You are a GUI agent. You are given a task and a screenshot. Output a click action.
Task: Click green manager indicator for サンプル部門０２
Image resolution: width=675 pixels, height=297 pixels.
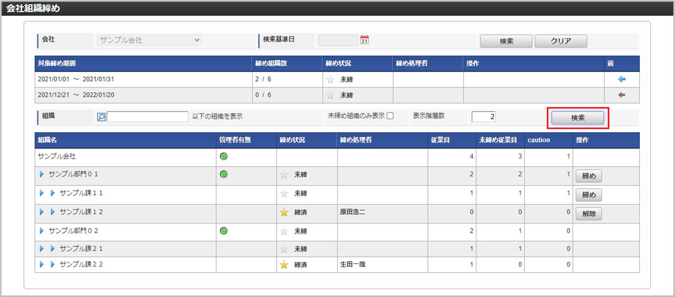[223, 231]
